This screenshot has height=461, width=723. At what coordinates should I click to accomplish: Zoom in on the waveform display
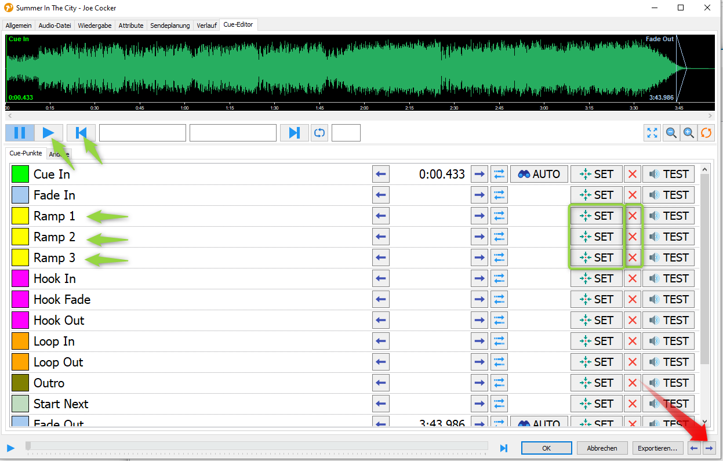pyautogui.click(x=689, y=132)
